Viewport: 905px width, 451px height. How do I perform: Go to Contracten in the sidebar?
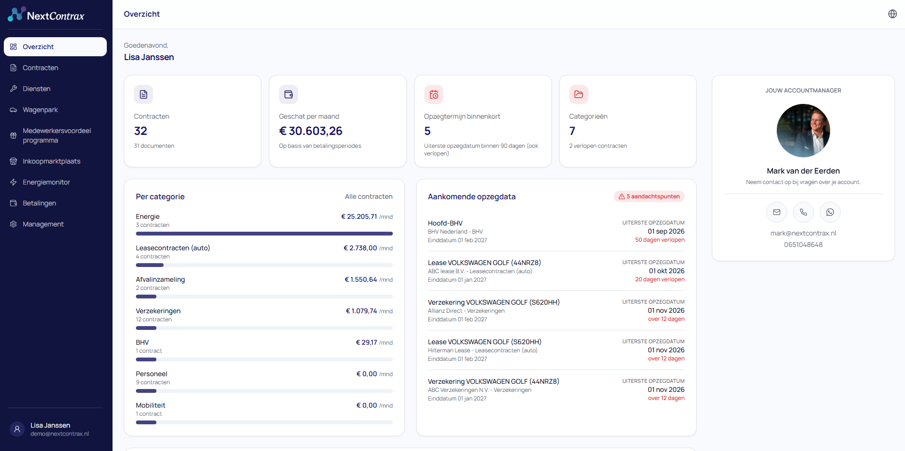click(x=55, y=68)
